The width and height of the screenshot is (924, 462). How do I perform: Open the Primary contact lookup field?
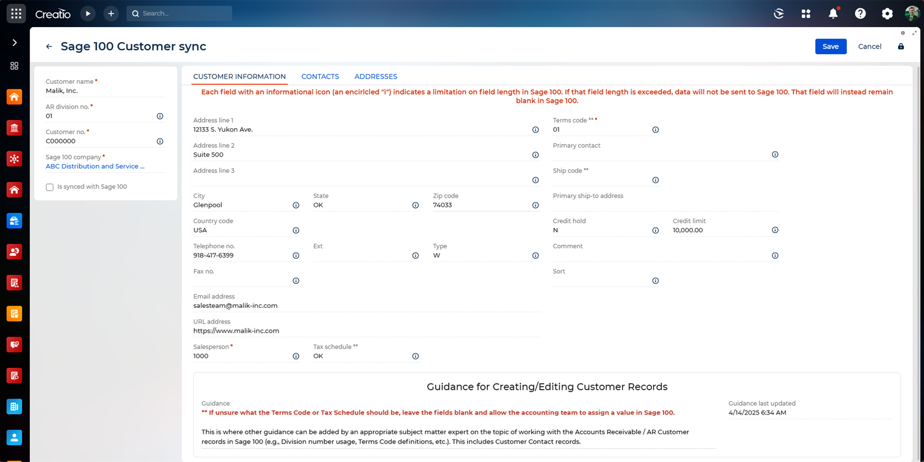pos(658,155)
